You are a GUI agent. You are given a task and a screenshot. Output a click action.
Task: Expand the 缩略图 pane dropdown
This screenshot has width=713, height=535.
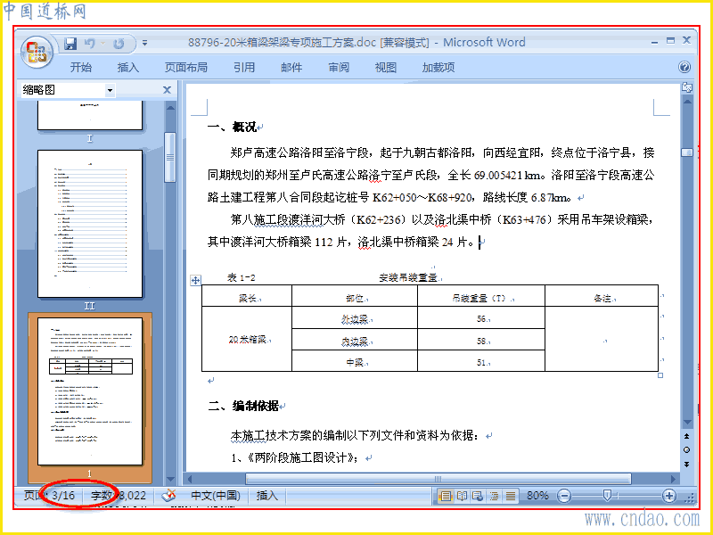pos(110,91)
